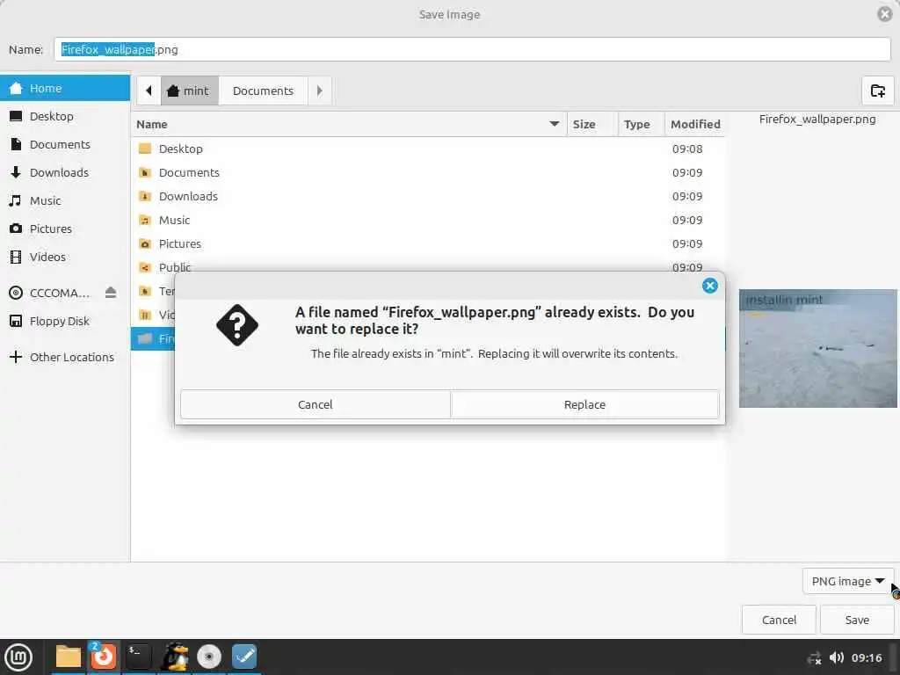
Task: Sort by the Modified column
Action: click(695, 125)
